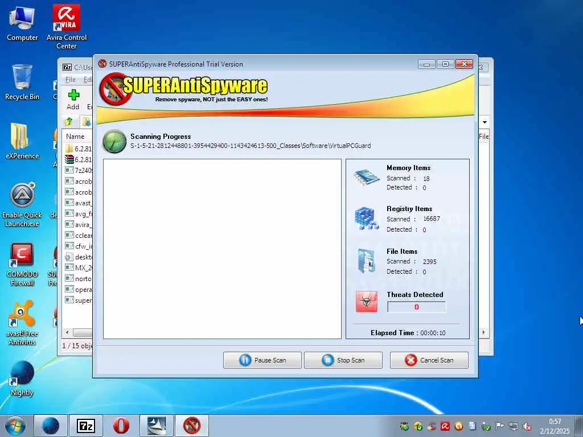The width and height of the screenshot is (583, 437).
Task: Click the Opera taskbar button
Action: [x=121, y=426]
